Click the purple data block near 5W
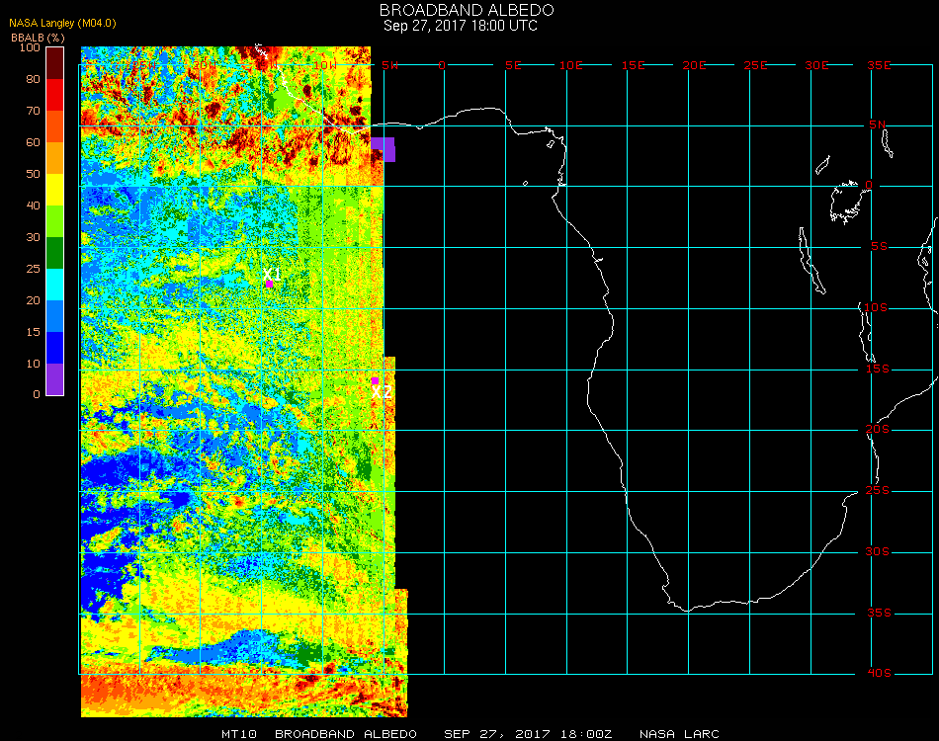This screenshot has height=741, width=939. (x=384, y=149)
